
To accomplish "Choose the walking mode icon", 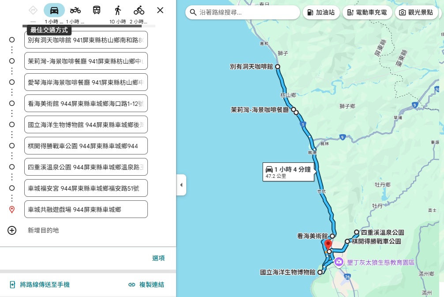I will [x=117, y=10].
